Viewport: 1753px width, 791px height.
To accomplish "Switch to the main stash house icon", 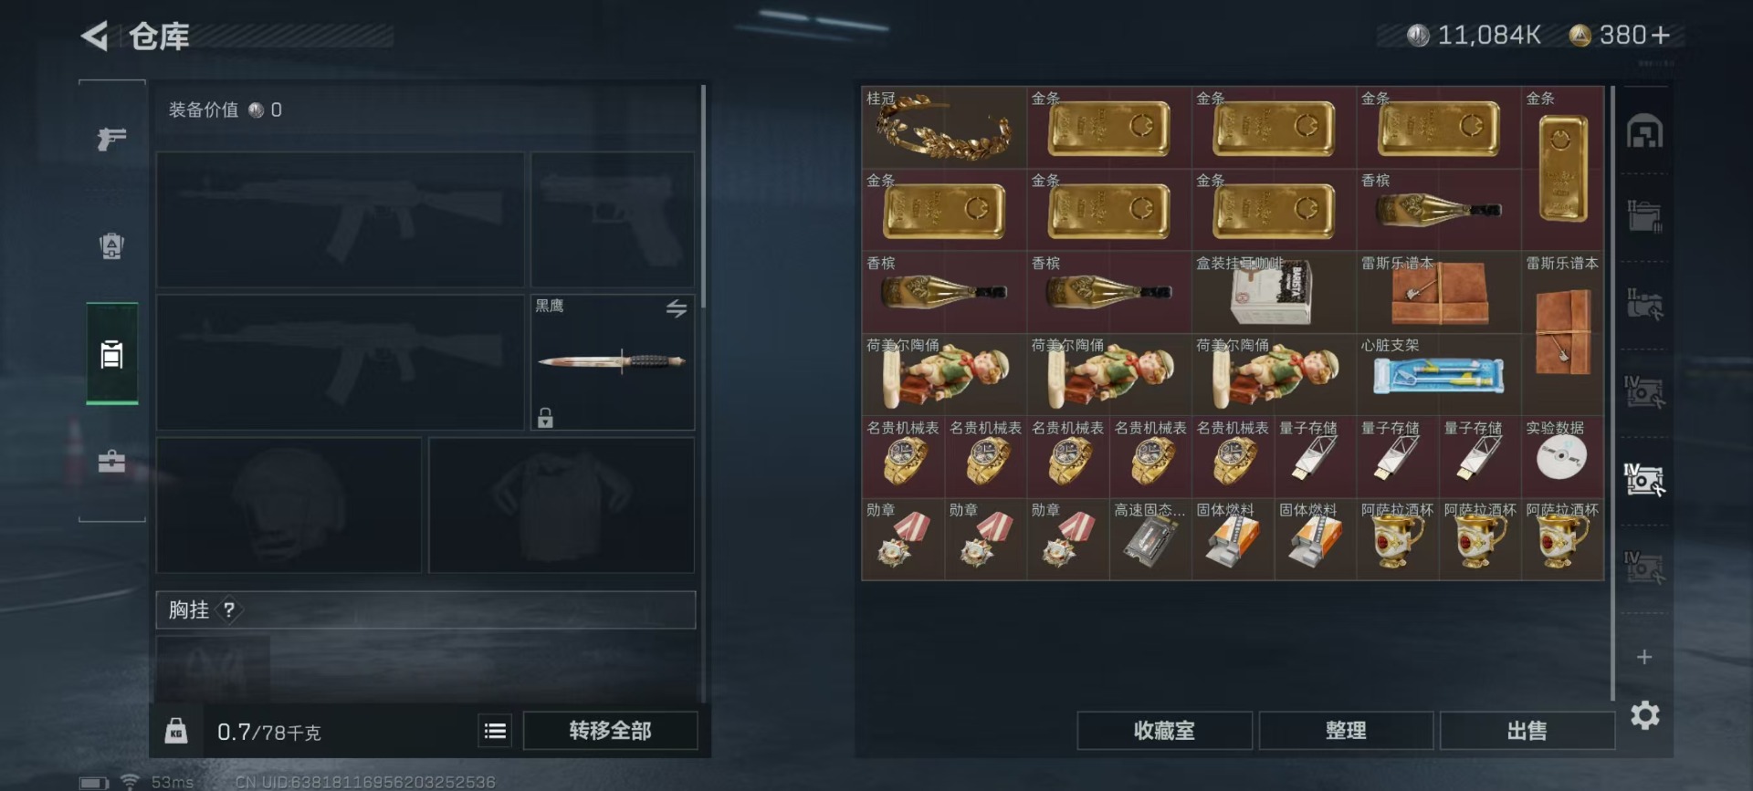I will click(x=1644, y=131).
